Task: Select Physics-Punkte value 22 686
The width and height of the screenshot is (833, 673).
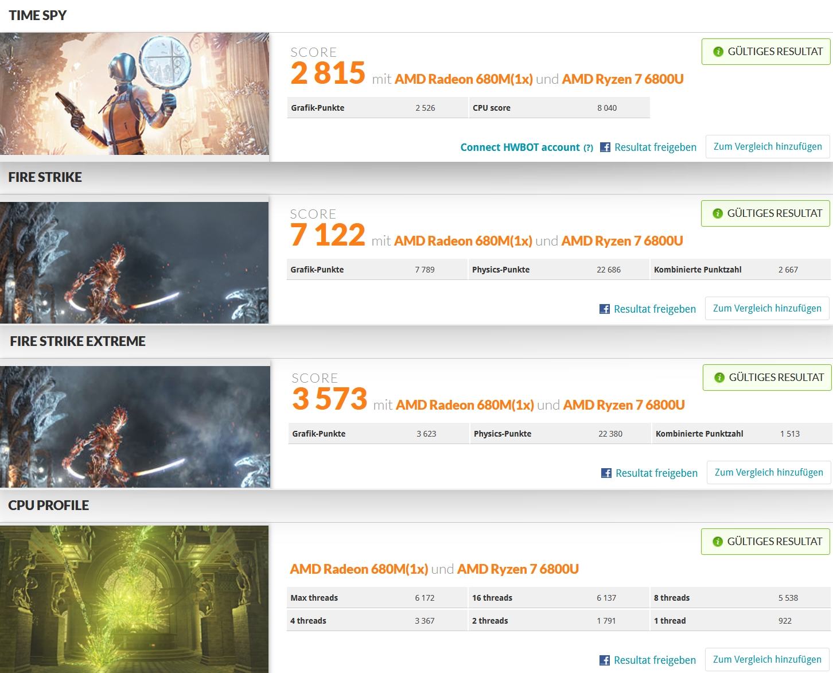Action: (x=609, y=270)
